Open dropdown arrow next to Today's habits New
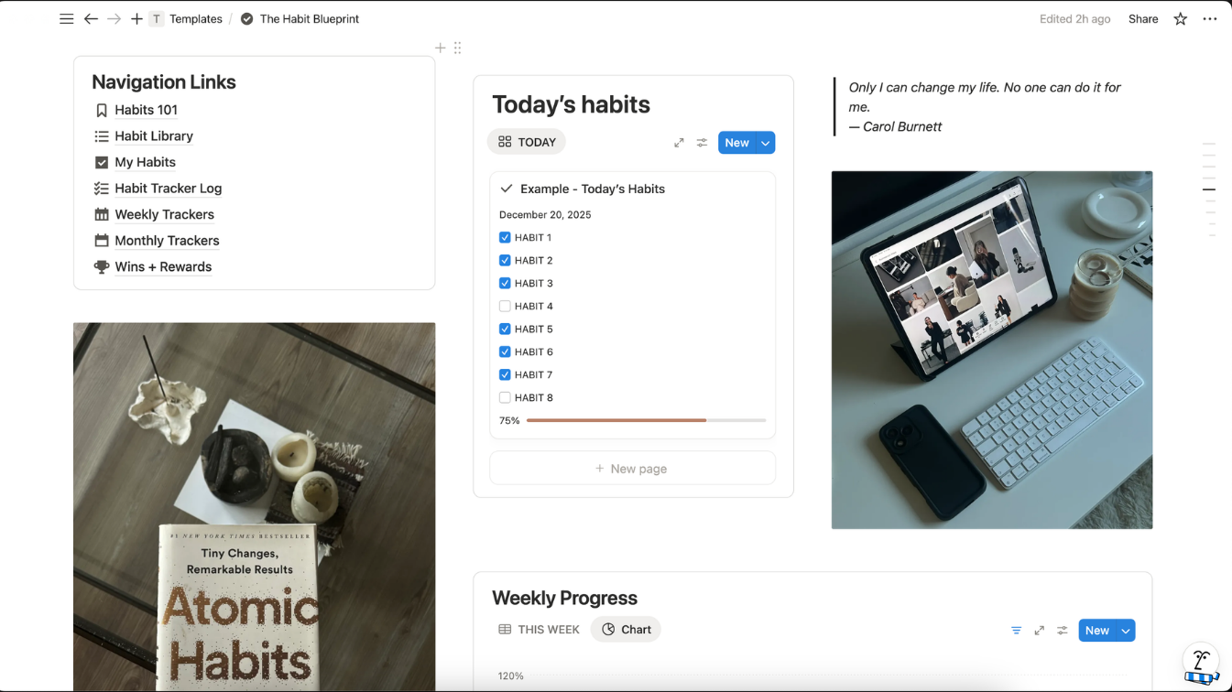 pos(766,143)
